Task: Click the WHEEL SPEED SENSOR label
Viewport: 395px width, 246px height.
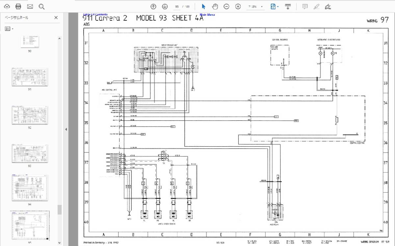Action: pos(166,224)
